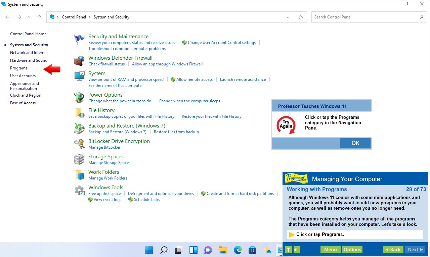Click the Control Panel icon in address bar
Image resolution: width=430 pixels, height=257 pixels.
[52, 17]
